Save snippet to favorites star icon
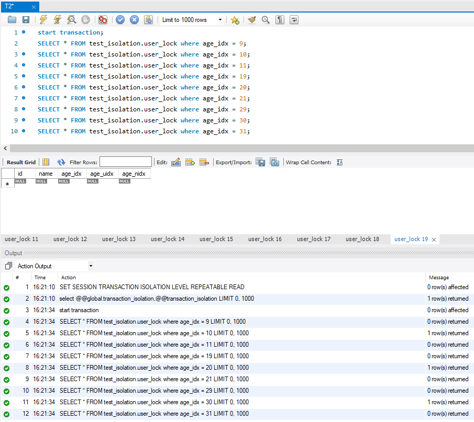This screenshot has width=474, height=422. [x=235, y=20]
